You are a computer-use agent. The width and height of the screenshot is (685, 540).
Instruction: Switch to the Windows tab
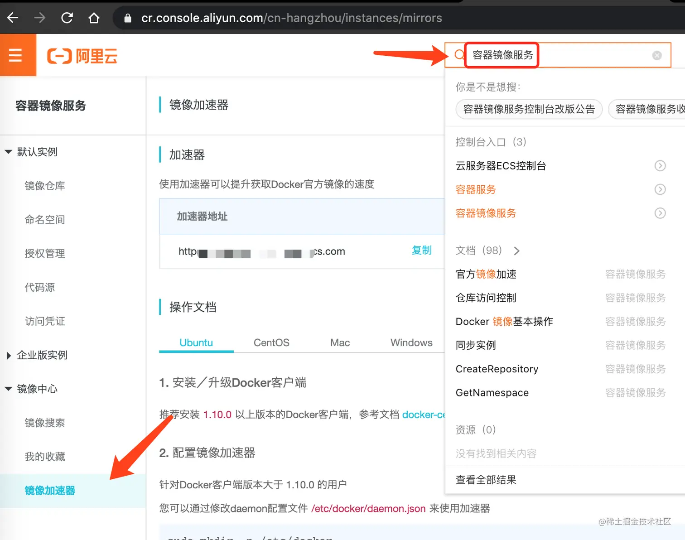411,342
